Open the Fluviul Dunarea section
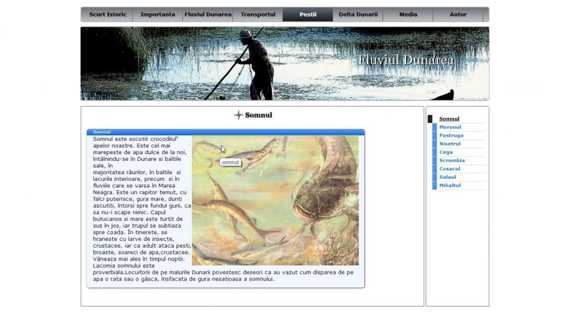 tap(208, 14)
